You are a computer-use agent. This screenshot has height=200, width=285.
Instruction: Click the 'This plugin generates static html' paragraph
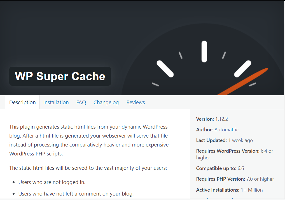[89, 140]
